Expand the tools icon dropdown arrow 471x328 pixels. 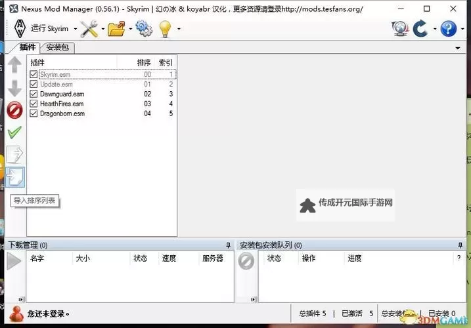(102, 29)
